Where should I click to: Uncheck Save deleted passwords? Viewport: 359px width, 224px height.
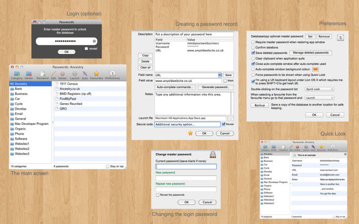pyautogui.click(x=253, y=53)
